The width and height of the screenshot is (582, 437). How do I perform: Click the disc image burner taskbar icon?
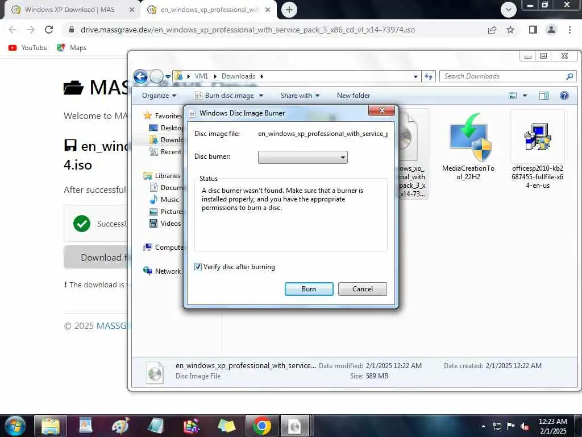[x=295, y=426]
